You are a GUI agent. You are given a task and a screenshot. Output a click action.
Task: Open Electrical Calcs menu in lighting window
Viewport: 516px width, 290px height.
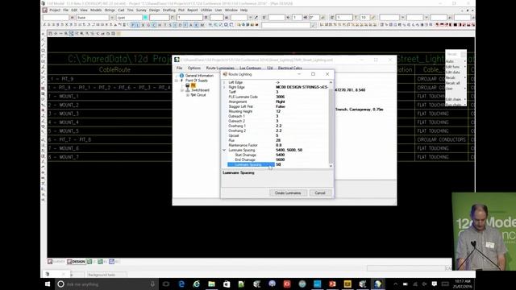pyautogui.click(x=290, y=68)
